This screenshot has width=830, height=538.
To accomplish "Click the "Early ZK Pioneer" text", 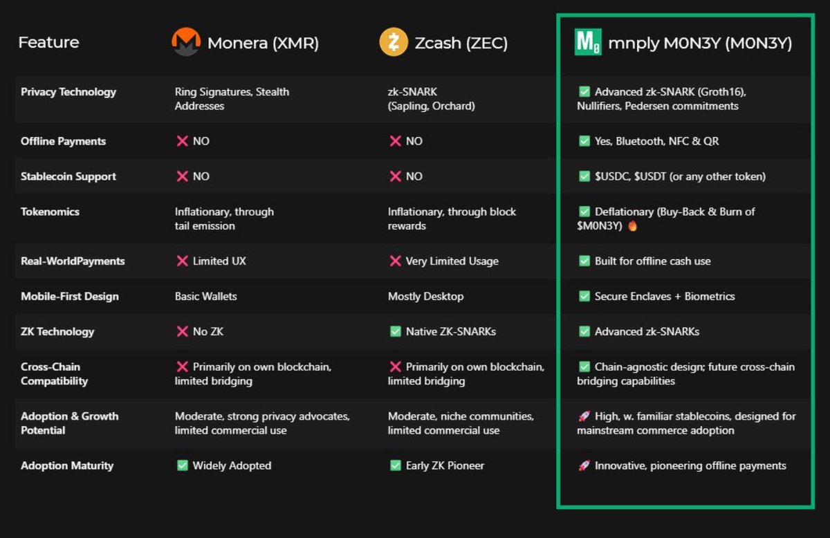I will click(445, 465).
